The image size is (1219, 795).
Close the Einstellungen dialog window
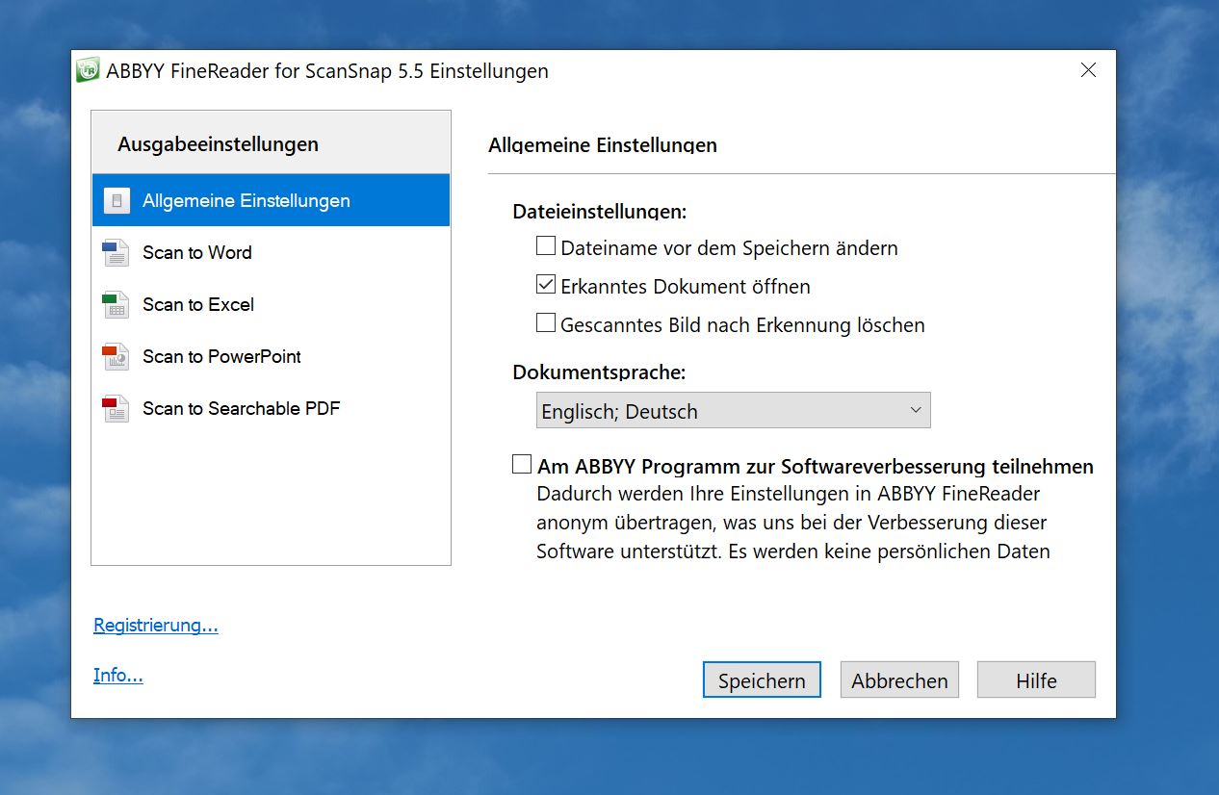(1088, 70)
